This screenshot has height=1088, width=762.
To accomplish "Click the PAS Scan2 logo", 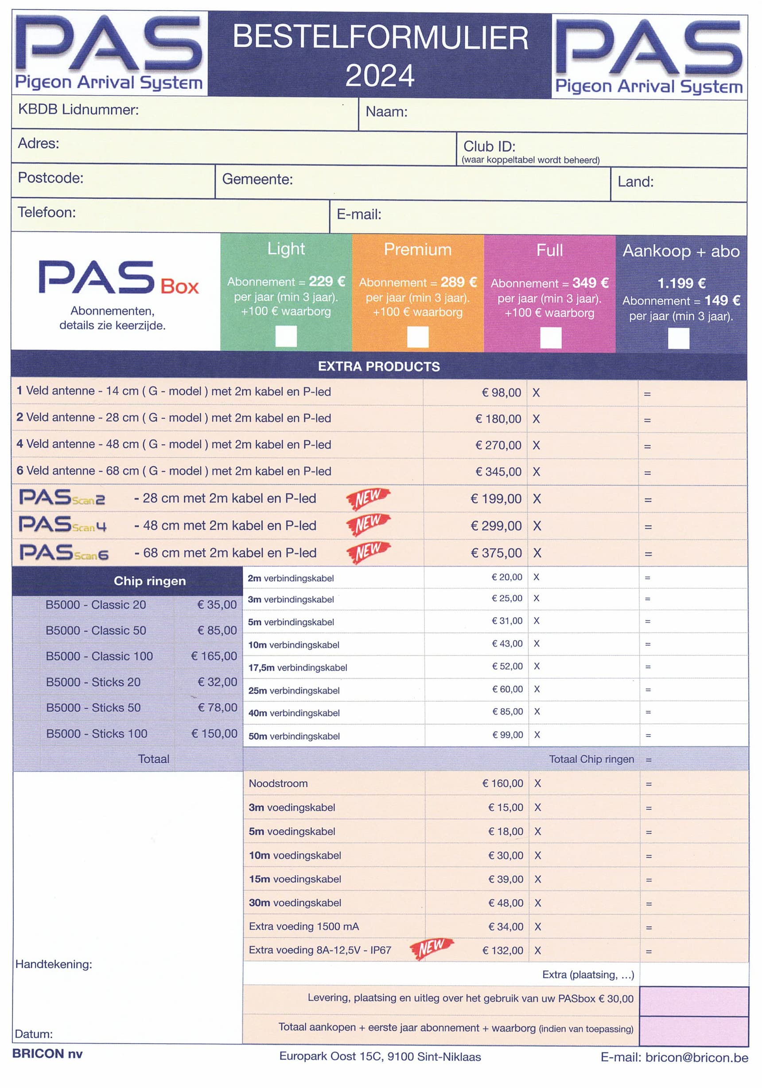I will coord(62,497).
